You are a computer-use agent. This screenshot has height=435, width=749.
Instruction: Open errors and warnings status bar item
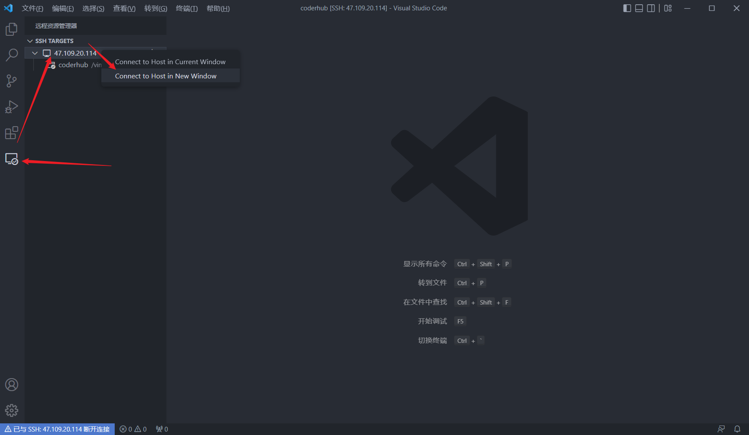tap(133, 429)
